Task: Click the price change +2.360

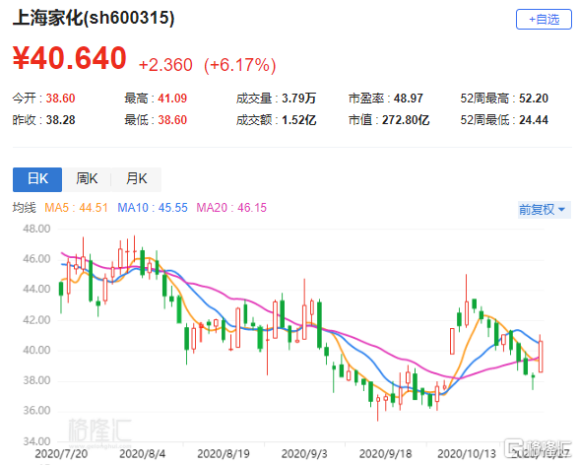Action: click(165, 65)
